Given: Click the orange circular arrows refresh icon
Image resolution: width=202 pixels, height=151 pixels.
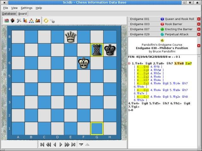Looking at the screenshot, I should click(x=46, y=20).
